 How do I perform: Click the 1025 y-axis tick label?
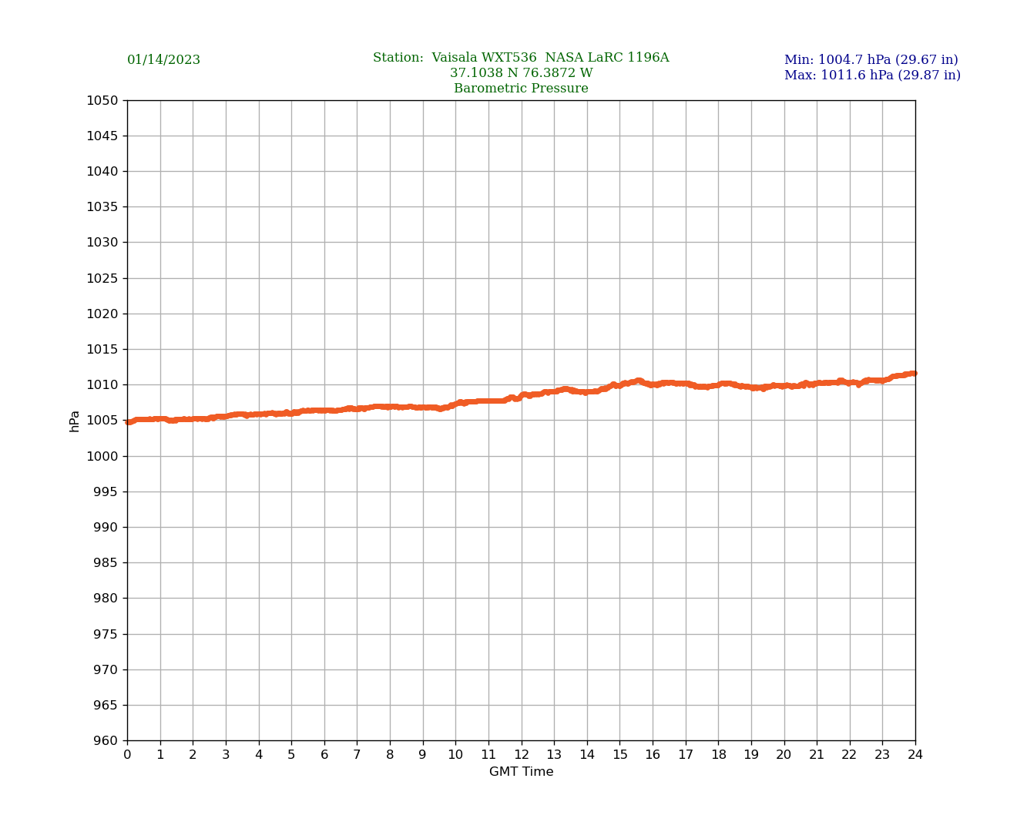[x=102, y=278]
